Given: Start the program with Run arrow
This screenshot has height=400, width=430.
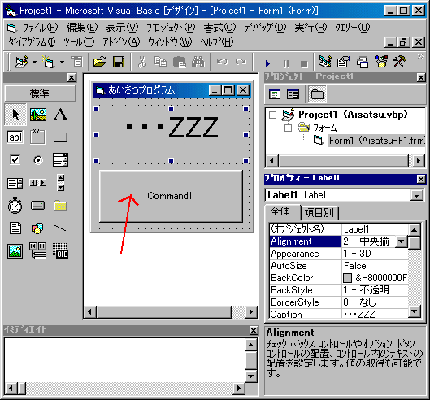Looking at the screenshot, I should 267,63.
